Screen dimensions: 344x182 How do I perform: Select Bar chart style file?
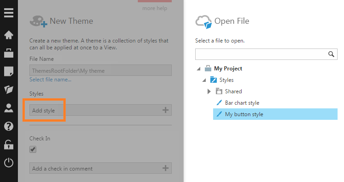[x=242, y=103]
